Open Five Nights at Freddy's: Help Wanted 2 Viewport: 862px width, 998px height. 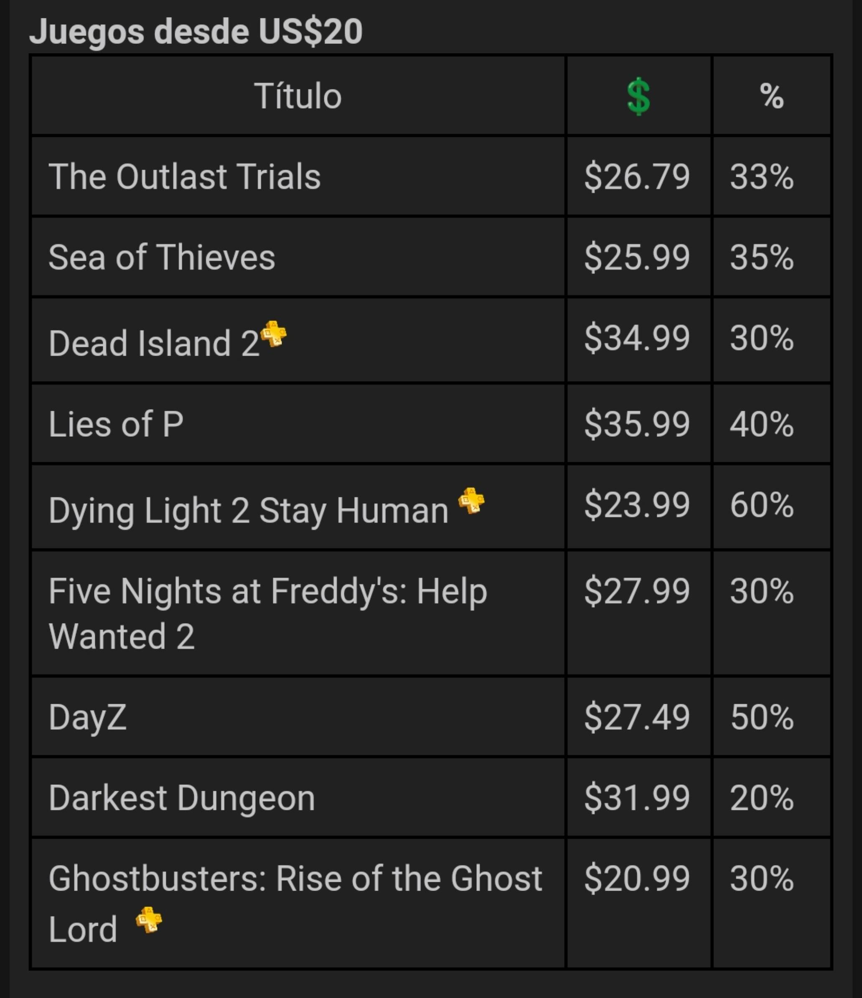[x=268, y=613]
